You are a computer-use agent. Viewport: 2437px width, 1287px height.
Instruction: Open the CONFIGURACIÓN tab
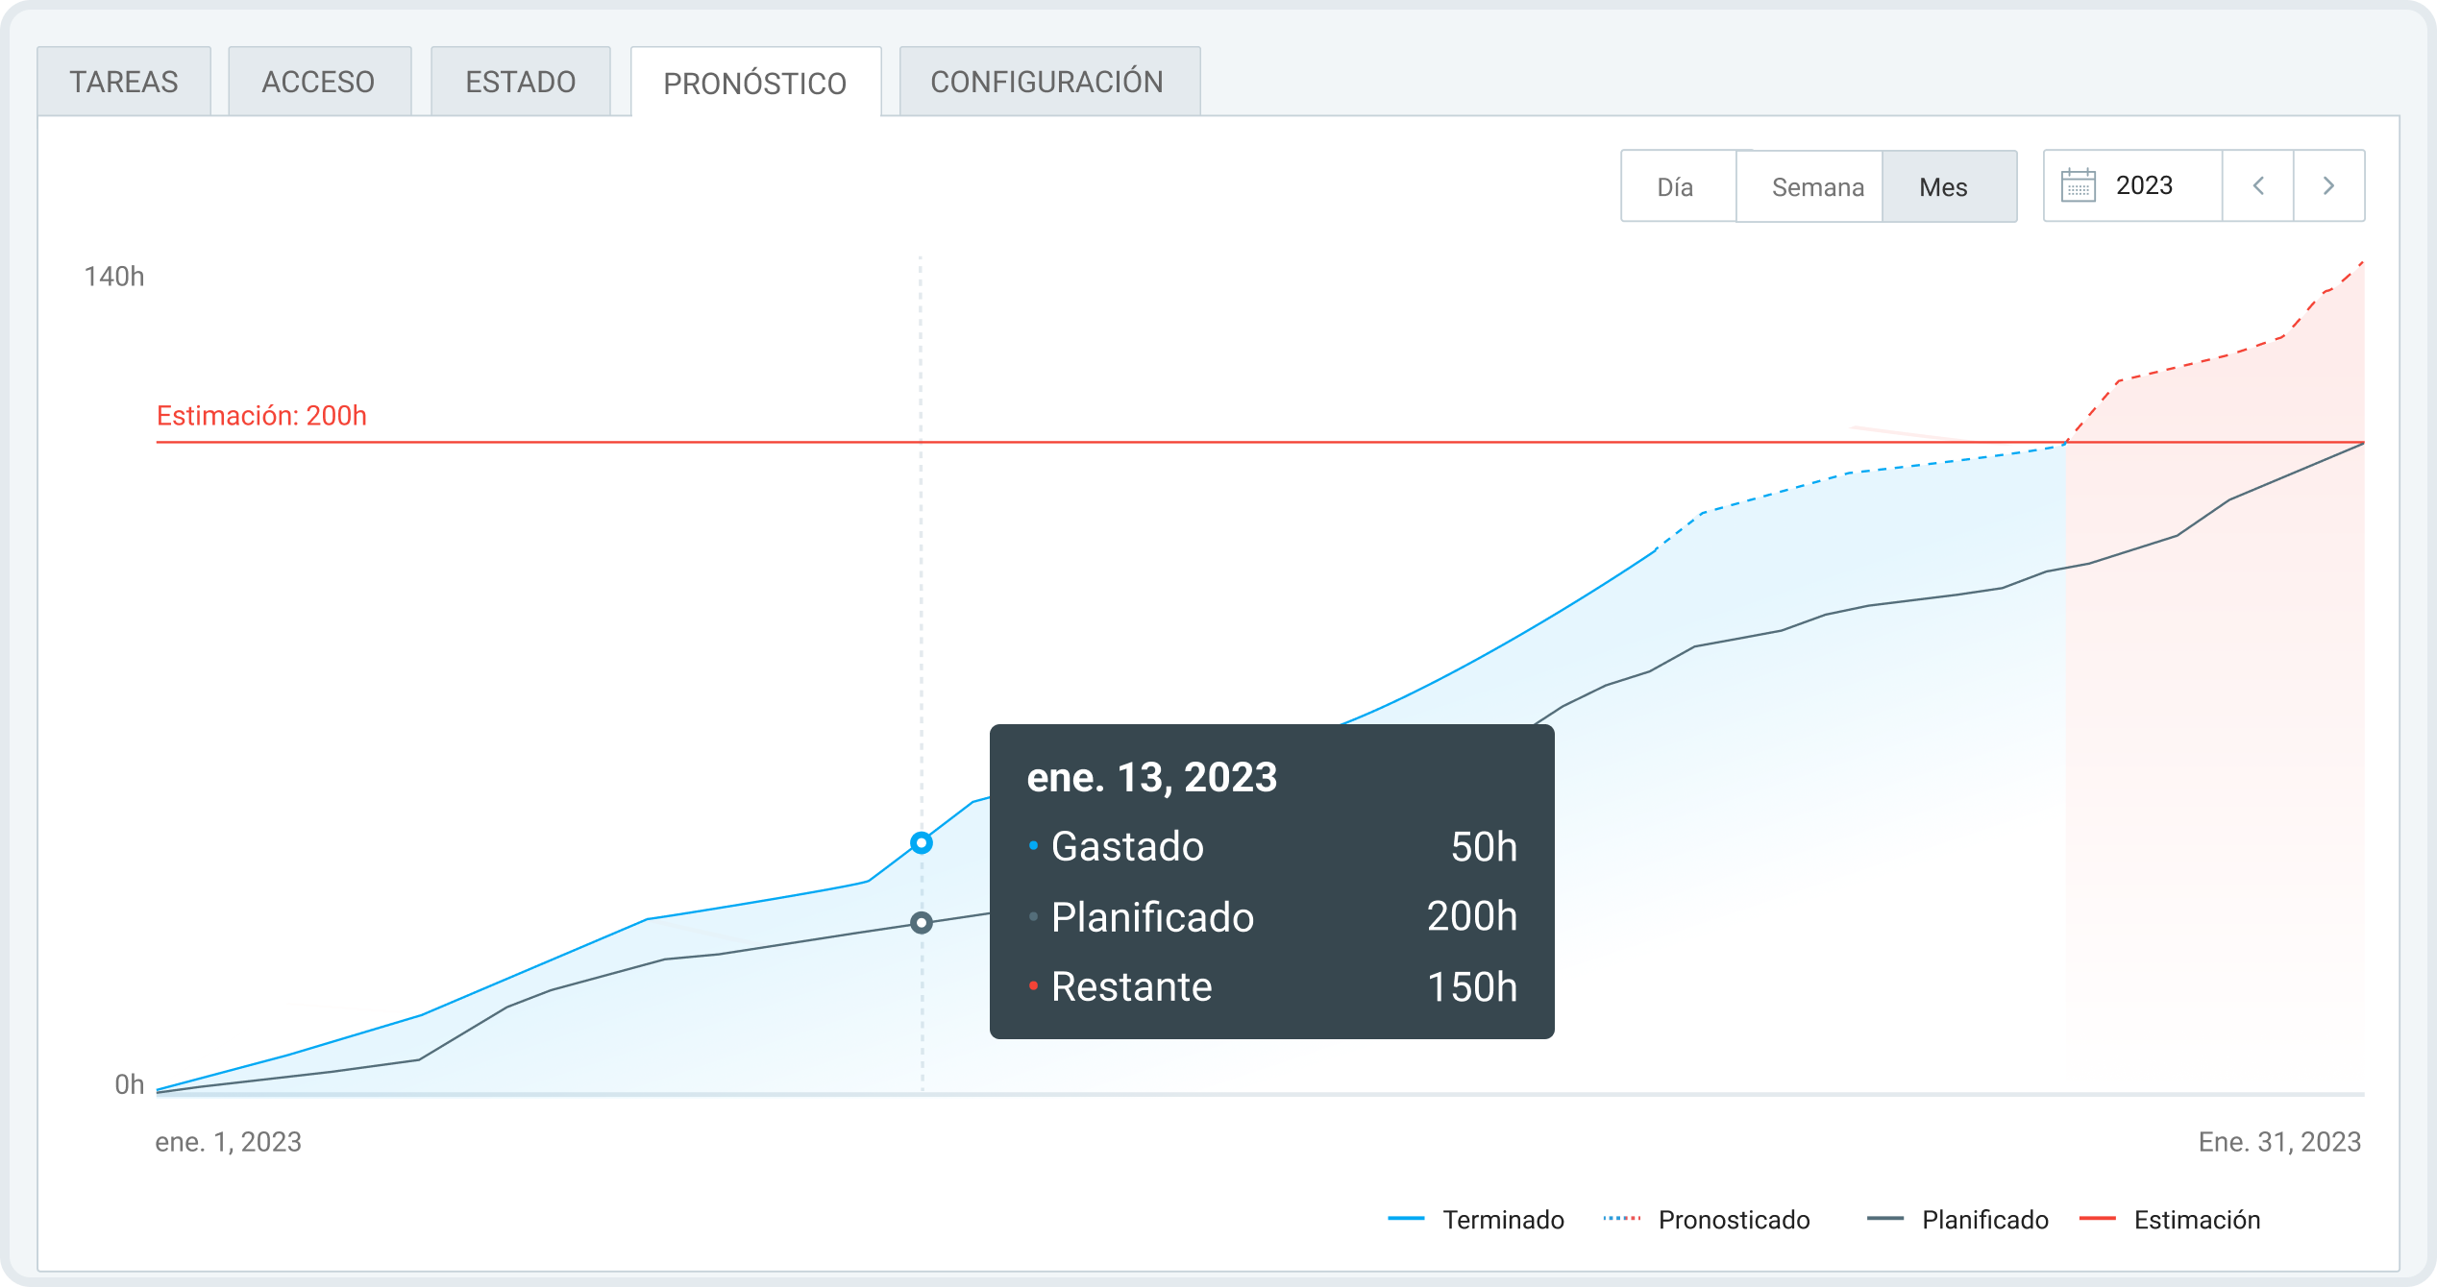coord(1048,82)
